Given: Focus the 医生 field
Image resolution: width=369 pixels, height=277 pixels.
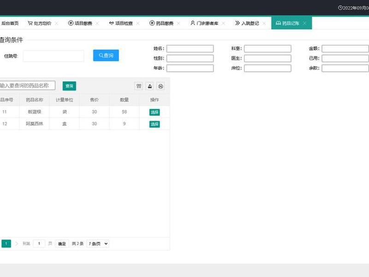Looking at the screenshot, I should click(268, 59).
